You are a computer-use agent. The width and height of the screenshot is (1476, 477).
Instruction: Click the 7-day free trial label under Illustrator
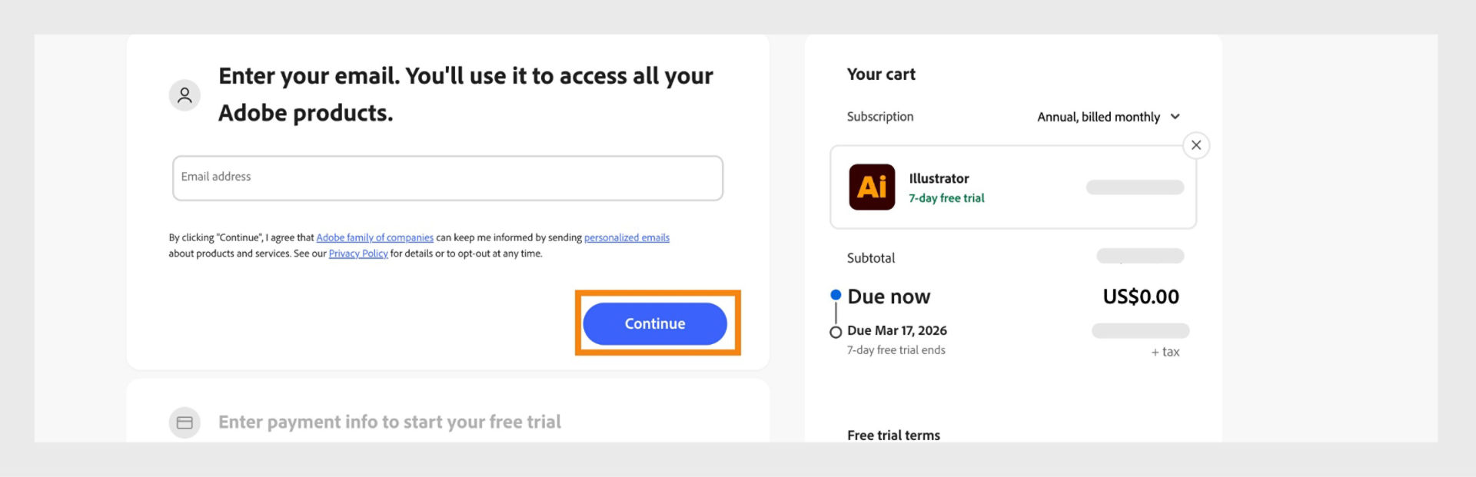pos(946,198)
